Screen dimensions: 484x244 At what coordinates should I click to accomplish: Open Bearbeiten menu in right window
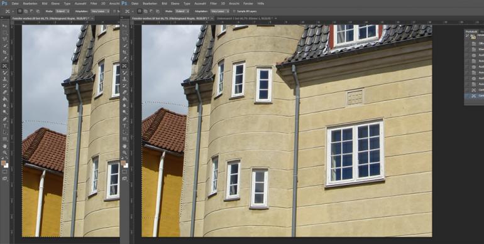pos(150,3)
